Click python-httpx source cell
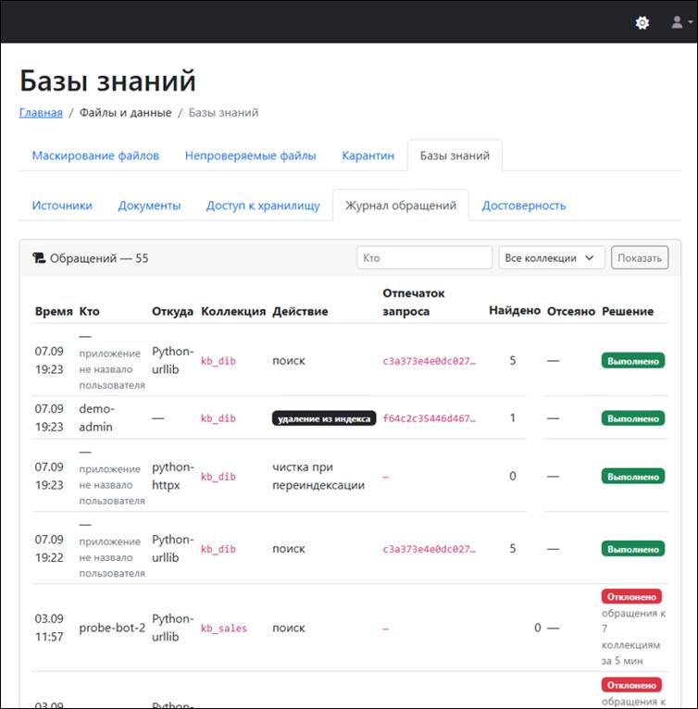The height and width of the screenshot is (709, 698). (x=173, y=476)
